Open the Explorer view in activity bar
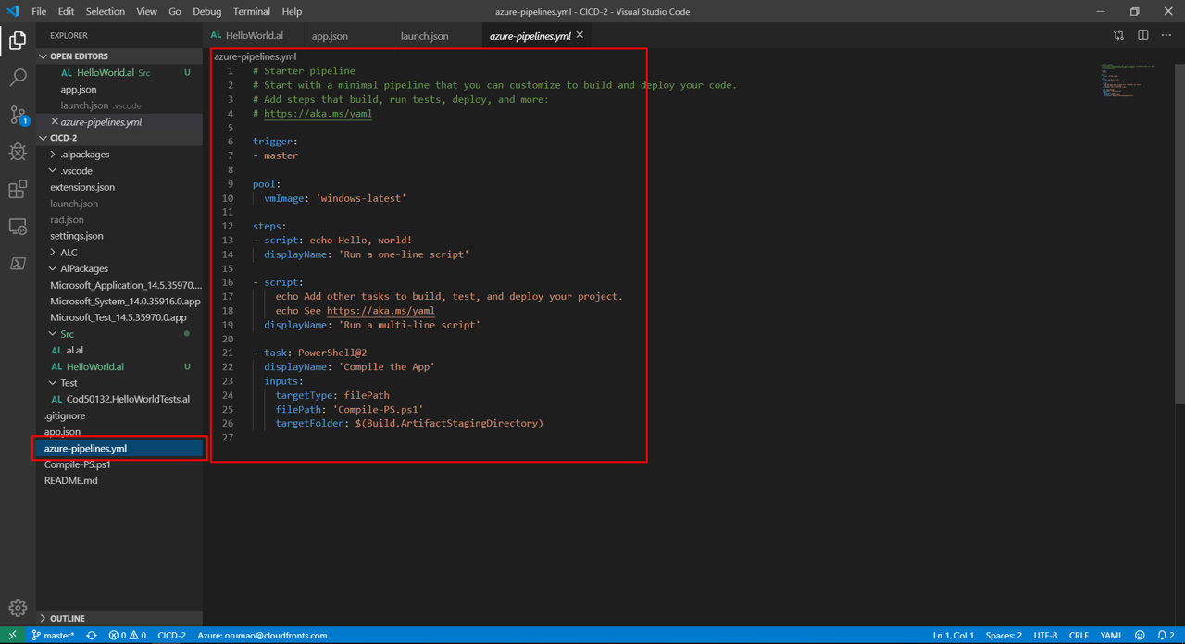This screenshot has height=644, width=1185. click(x=18, y=41)
